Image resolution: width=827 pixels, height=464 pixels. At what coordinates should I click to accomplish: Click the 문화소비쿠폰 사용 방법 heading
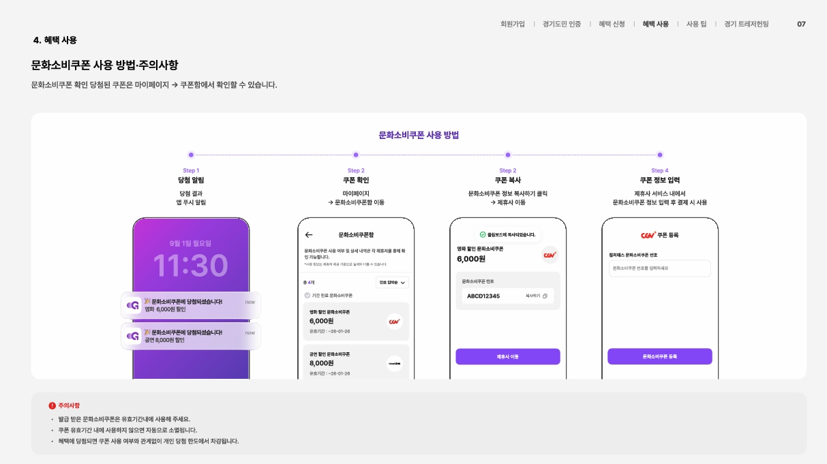coord(419,135)
